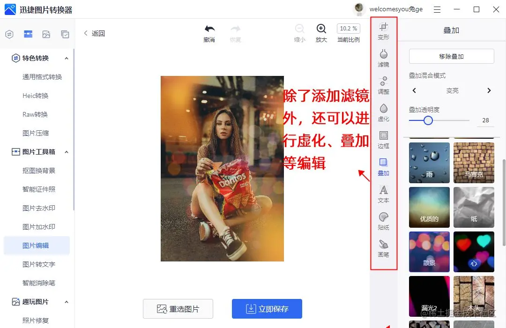This screenshot has height=328, width=506.
Task: Click the 变亮 blend mode label
Action: pyautogui.click(x=452, y=91)
